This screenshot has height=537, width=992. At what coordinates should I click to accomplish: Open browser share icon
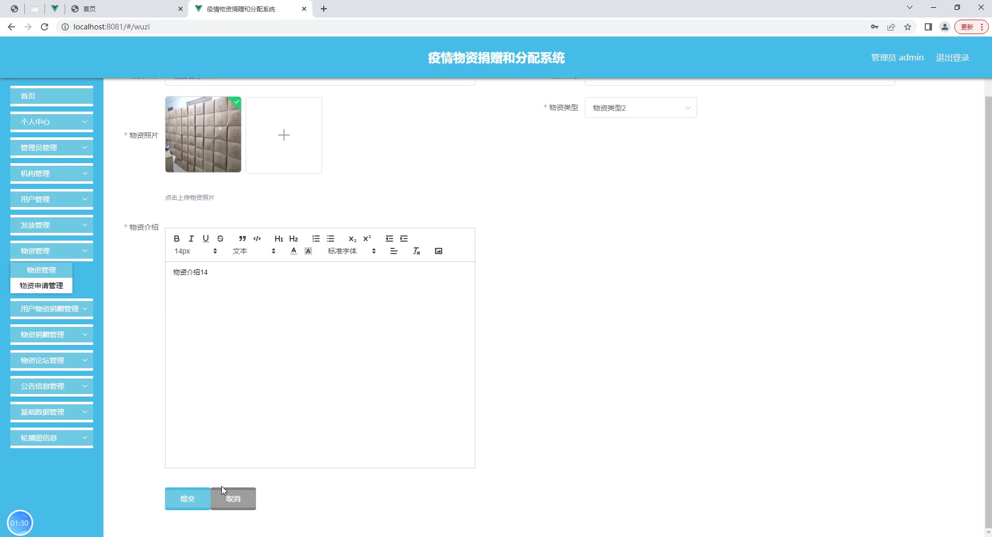[x=891, y=27]
